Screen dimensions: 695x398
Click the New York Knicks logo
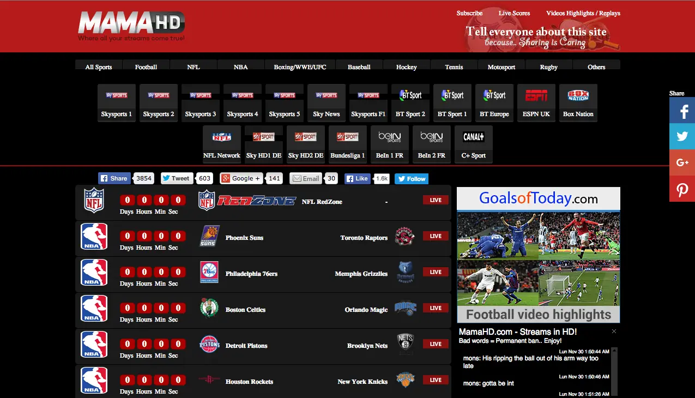tap(406, 379)
